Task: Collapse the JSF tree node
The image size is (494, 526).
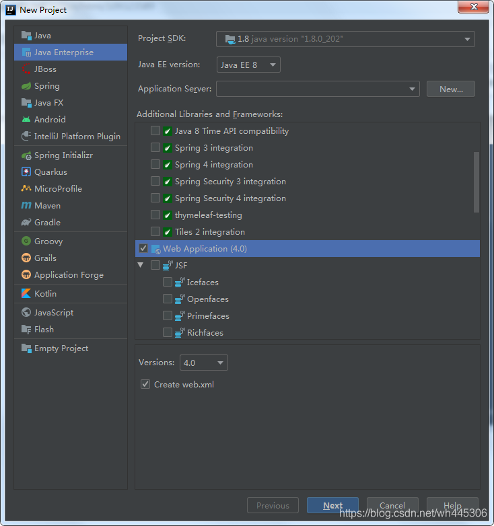Action: pos(141,265)
